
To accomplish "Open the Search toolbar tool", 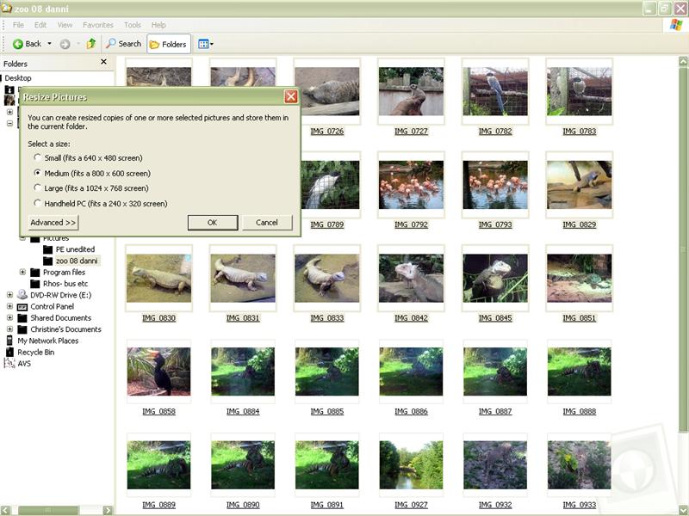I will [123, 44].
